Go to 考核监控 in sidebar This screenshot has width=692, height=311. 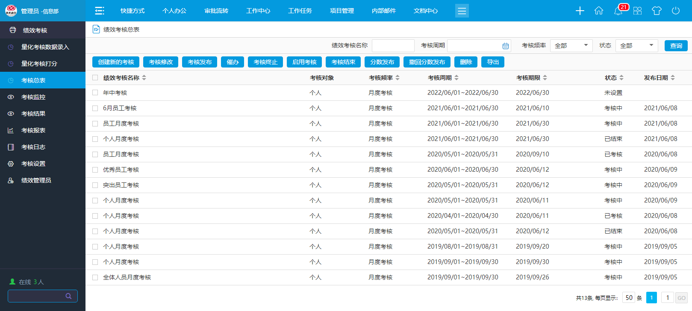click(x=33, y=97)
